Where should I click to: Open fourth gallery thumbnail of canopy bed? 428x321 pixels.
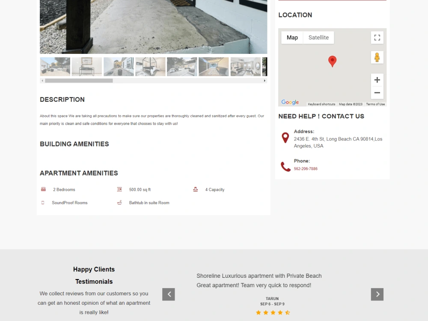(x=150, y=67)
